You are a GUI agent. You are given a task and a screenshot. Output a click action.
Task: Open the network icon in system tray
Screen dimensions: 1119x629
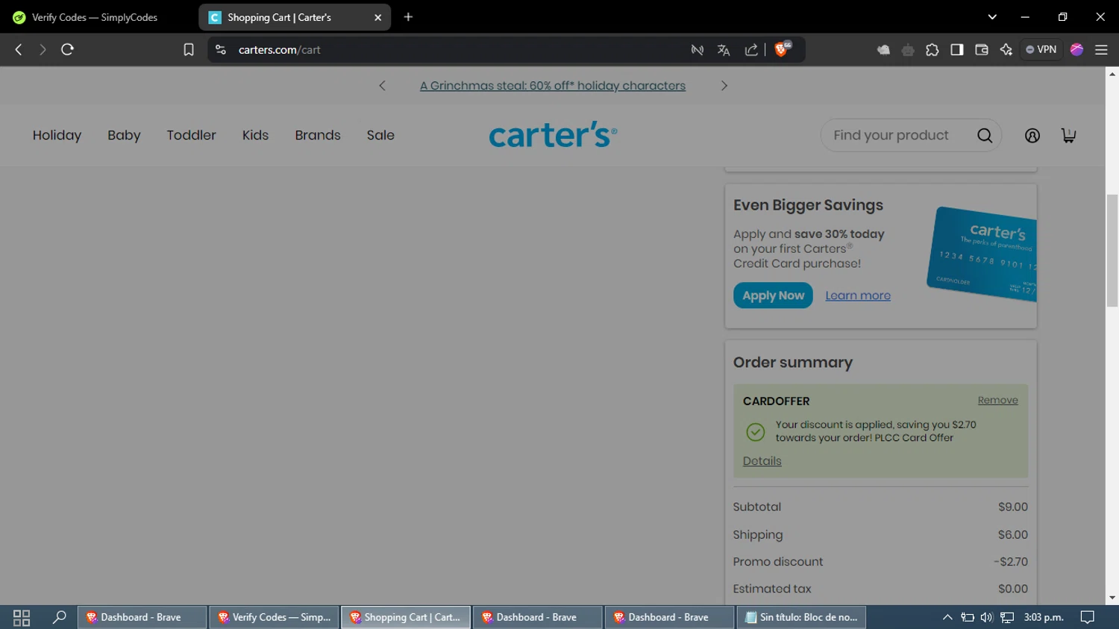tap(1007, 617)
